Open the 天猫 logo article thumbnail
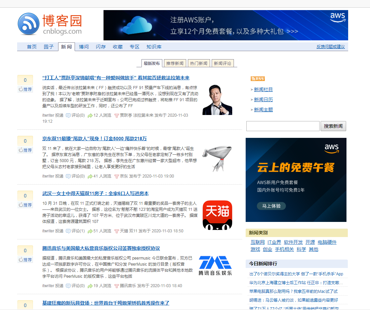 pyautogui.click(x=217, y=215)
